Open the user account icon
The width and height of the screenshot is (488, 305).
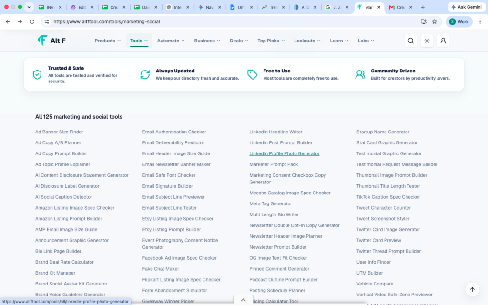click(443, 41)
